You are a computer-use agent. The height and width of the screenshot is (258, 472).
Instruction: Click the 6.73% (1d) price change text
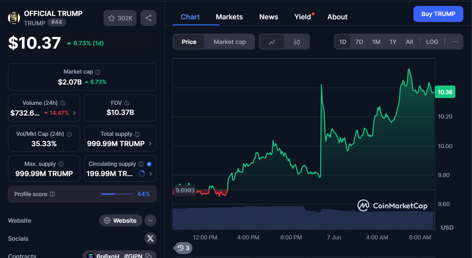[89, 43]
